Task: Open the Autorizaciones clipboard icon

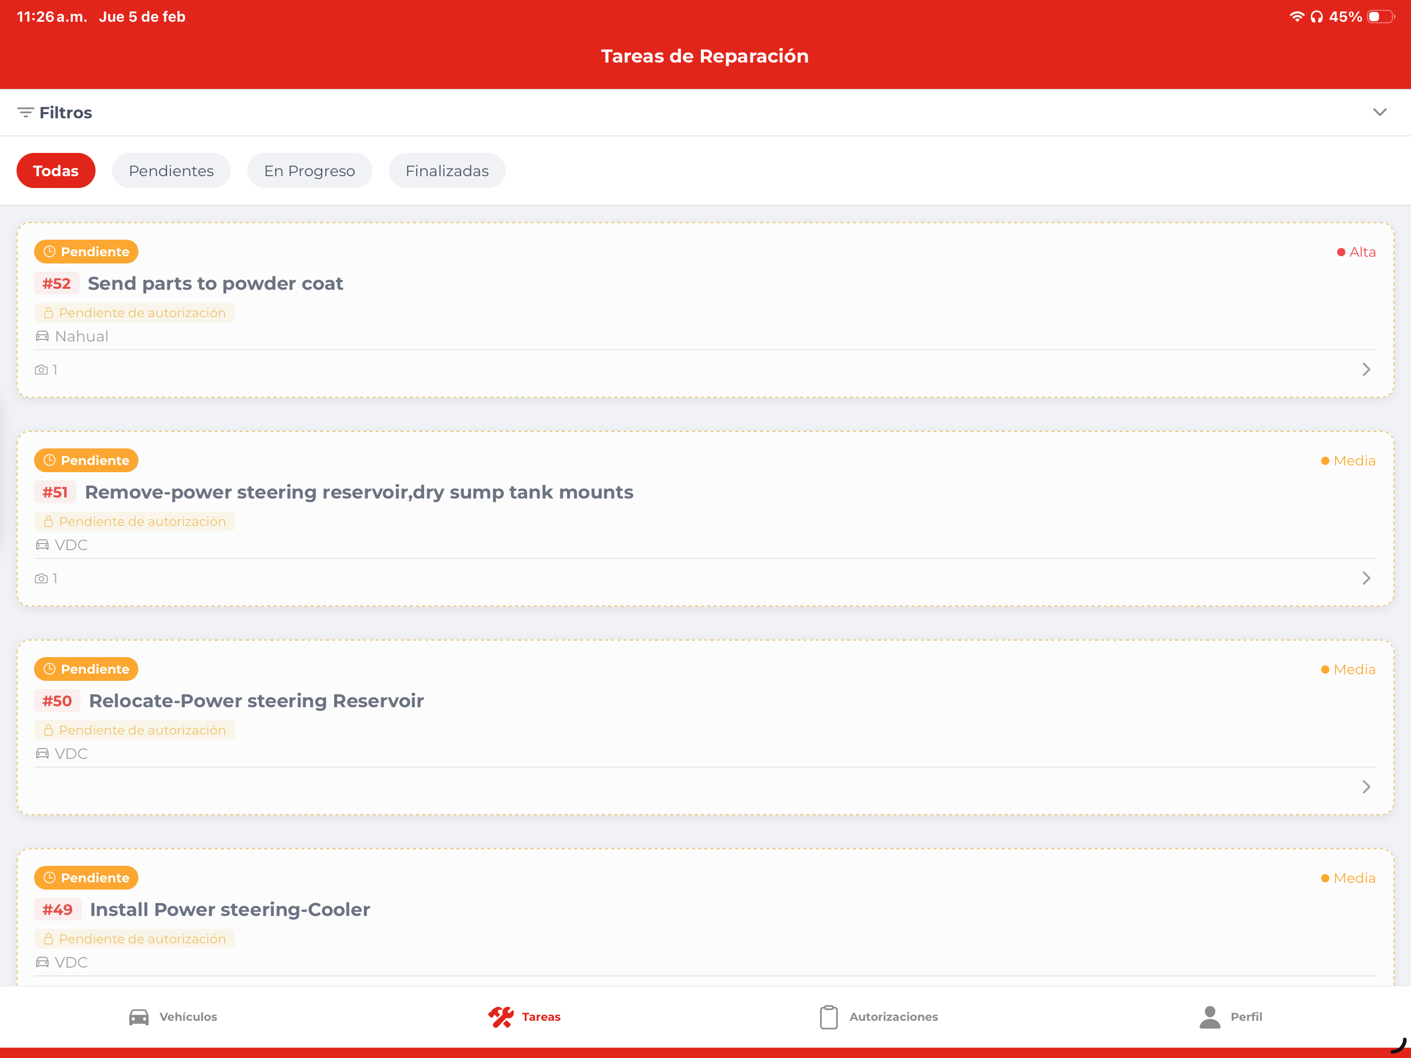Action: point(828,1017)
